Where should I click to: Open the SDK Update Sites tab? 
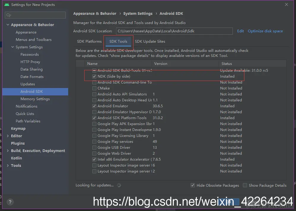pyautogui.click(x=150, y=41)
